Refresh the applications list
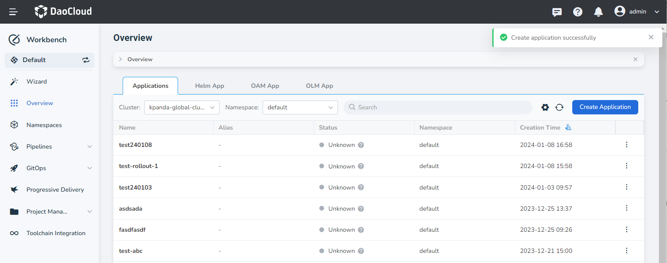Image resolution: width=667 pixels, height=263 pixels. coord(559,108)
